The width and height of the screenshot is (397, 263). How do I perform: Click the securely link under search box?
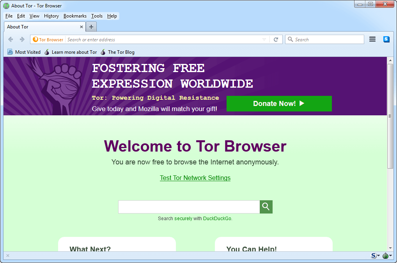tap(183, 219)
